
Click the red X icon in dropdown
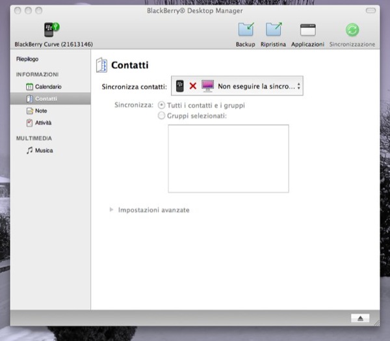[193, 86]
